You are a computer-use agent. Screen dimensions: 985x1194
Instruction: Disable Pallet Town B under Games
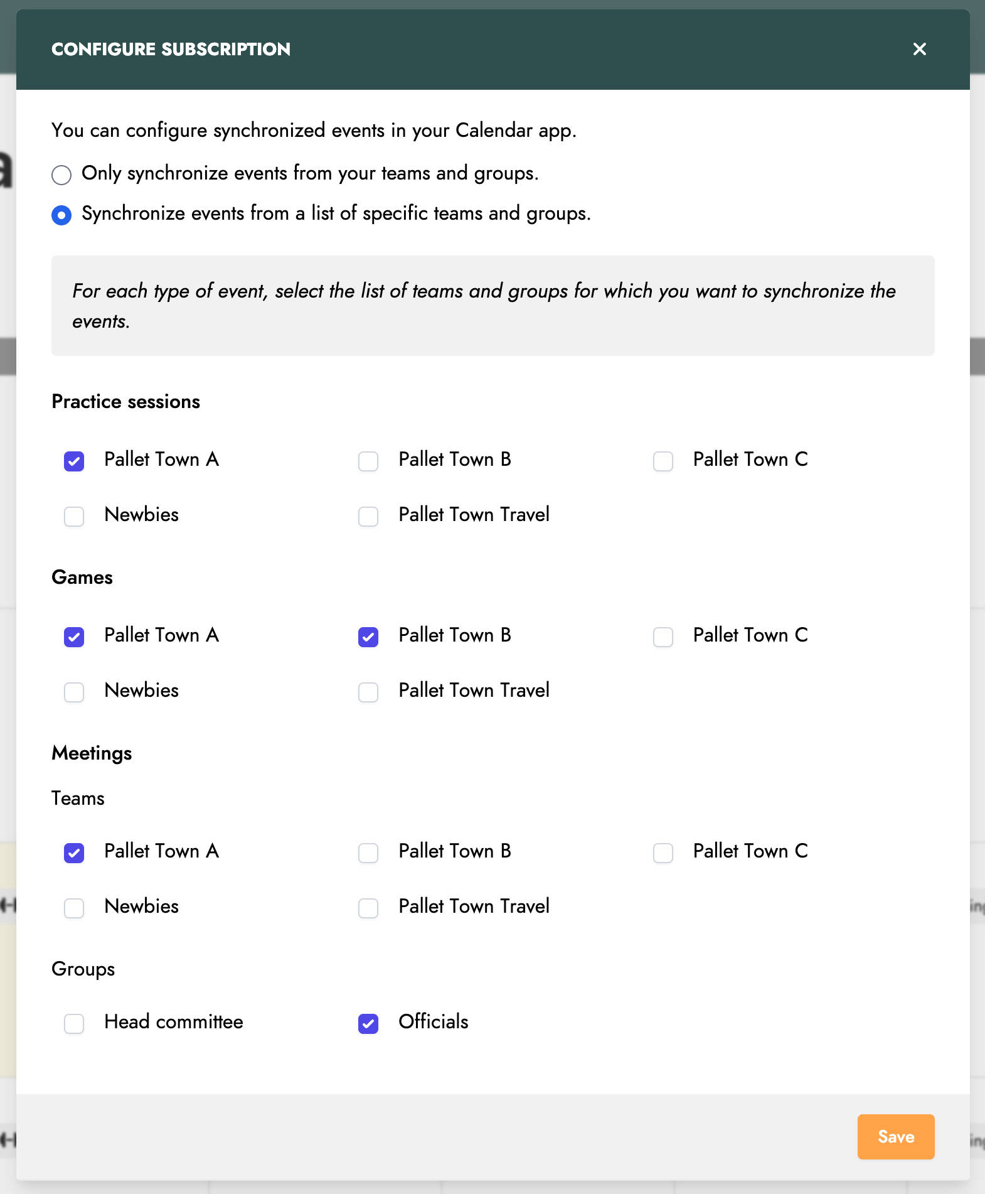pyautogui.click(x=368, y=637)
